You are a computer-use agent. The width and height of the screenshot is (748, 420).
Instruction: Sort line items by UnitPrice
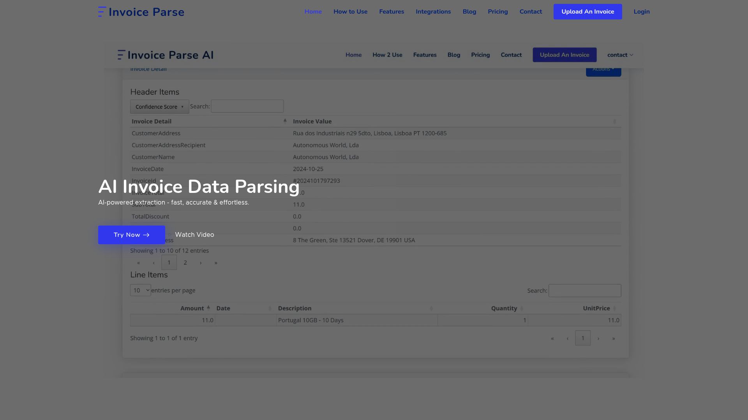pyautogui.click(x=575, y=308)
